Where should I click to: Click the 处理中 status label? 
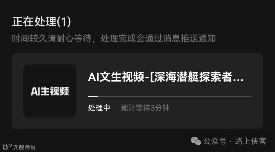[99, 108]
